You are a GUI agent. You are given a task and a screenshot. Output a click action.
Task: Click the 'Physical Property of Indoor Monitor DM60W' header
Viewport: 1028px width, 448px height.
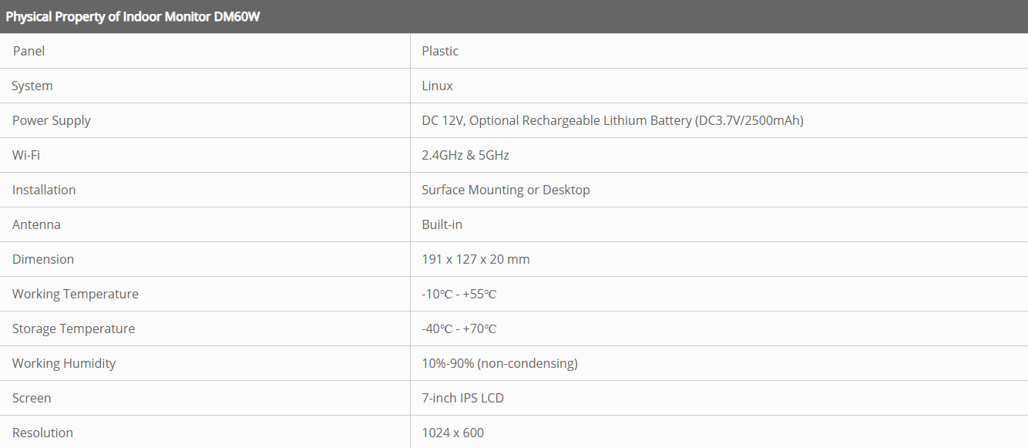133,16
